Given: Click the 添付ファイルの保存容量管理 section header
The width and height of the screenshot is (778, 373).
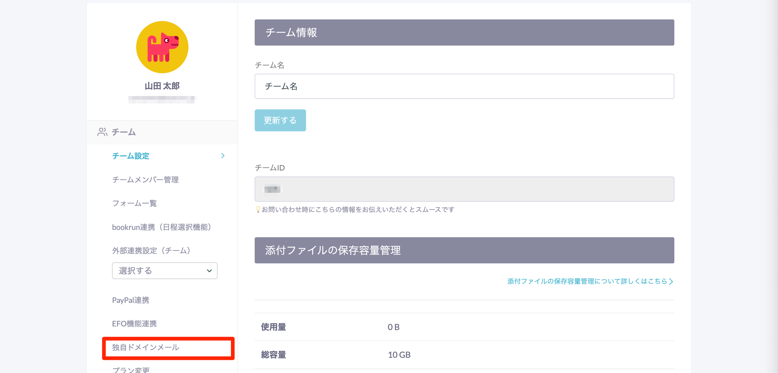Looking at the screenshot, I should [x=464, y=250].
